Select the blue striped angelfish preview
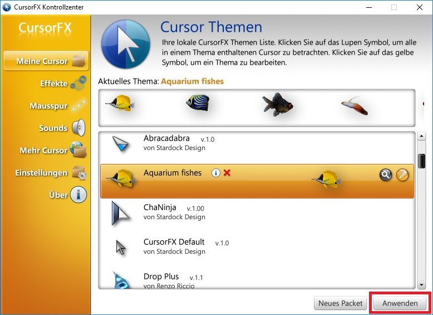 click(x=198, y=103)
